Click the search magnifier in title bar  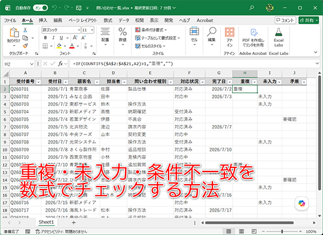[x=251, y=8]
